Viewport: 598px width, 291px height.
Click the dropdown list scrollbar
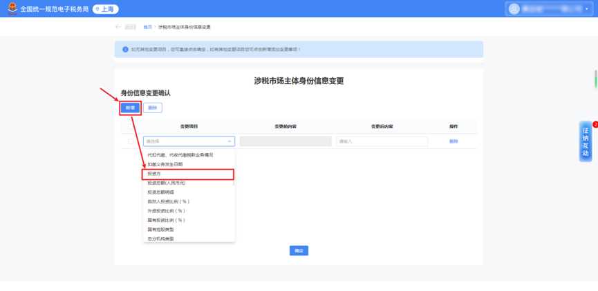point(234,181)
